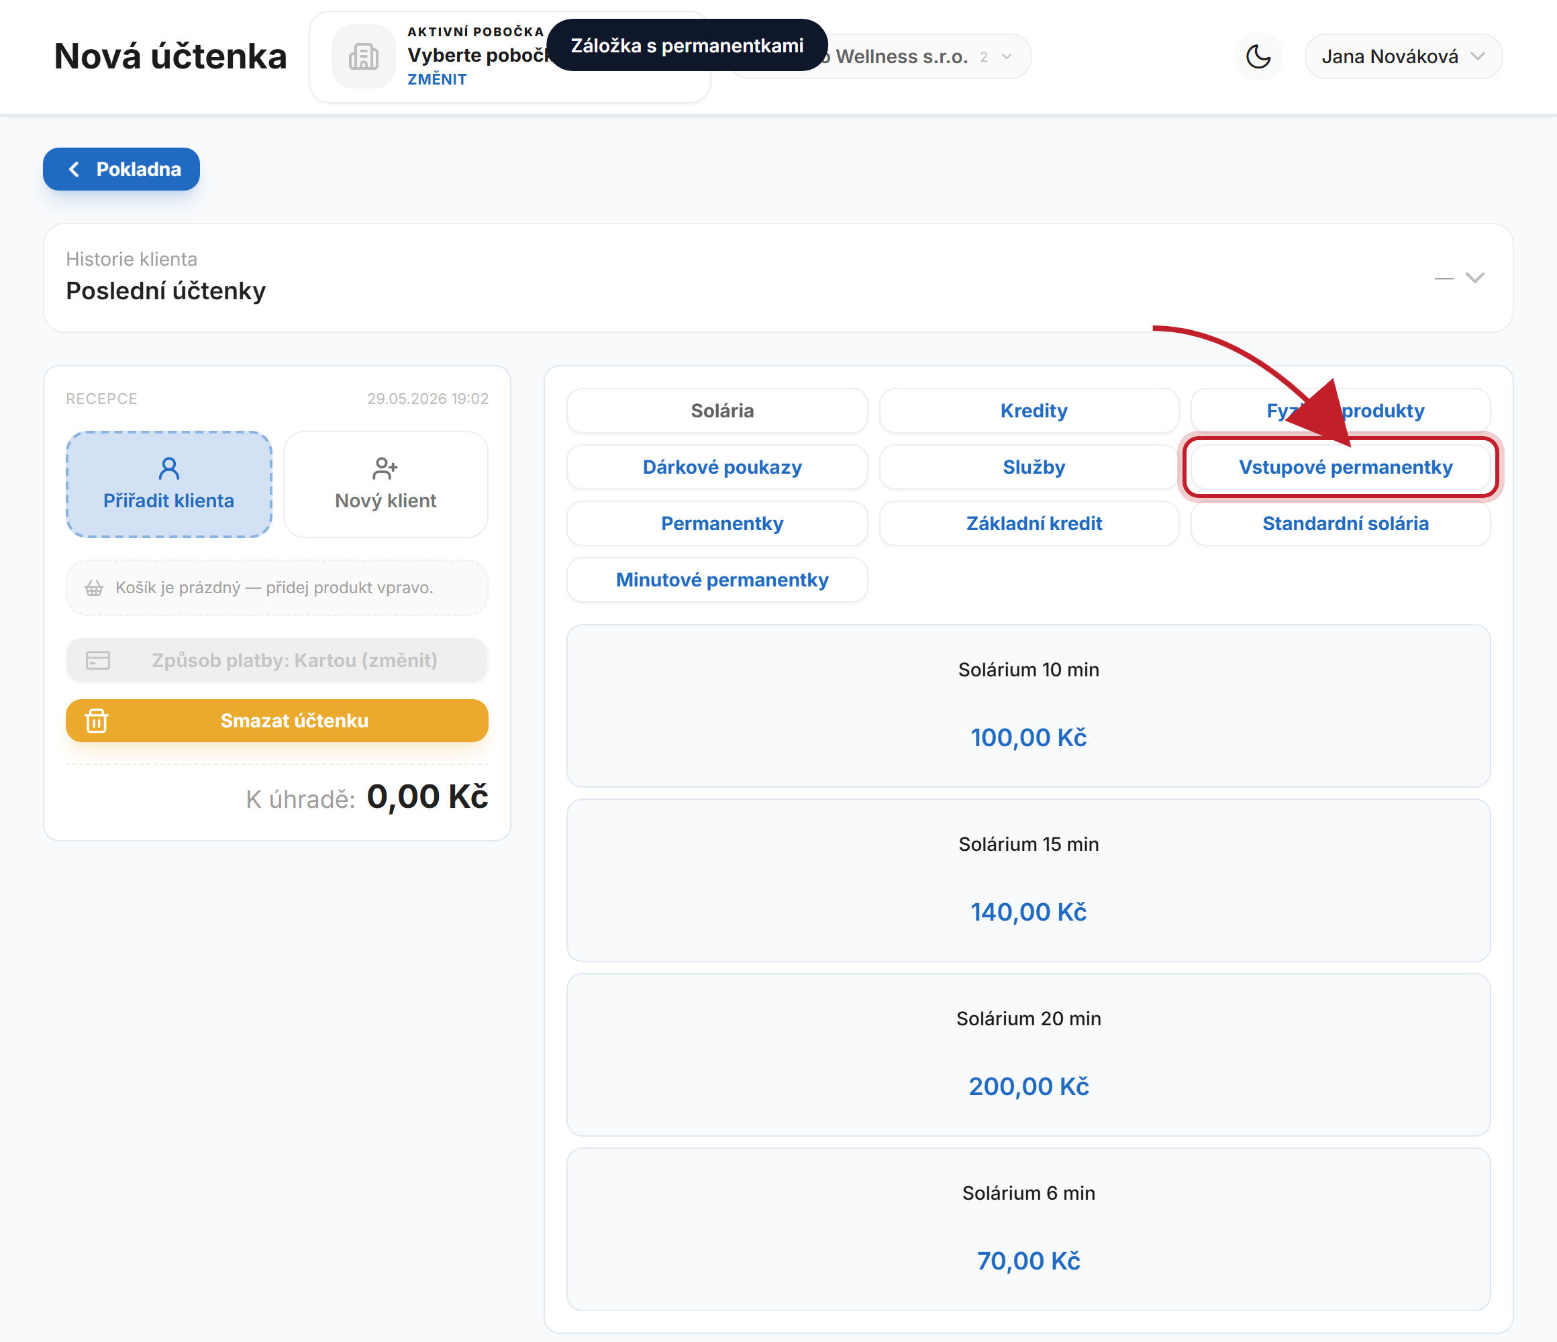Switch to the Kredity category tab
This screenshot has height=1342, width=1557.
click(1029, 411)
